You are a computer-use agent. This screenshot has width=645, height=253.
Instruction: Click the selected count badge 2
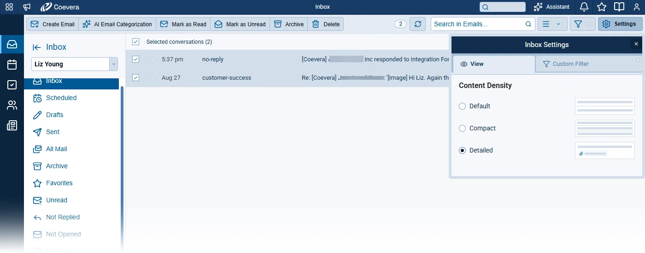[x=401, y=24]
